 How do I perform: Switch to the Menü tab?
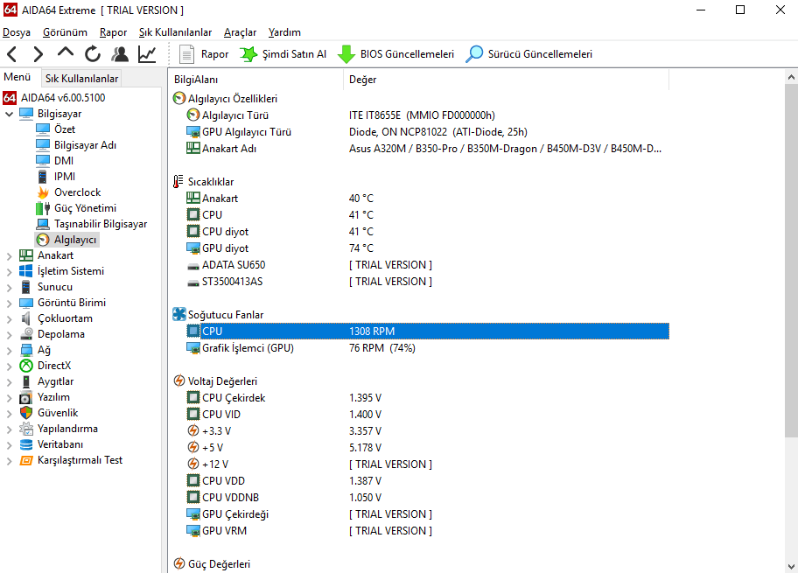(x=17, y=77)
